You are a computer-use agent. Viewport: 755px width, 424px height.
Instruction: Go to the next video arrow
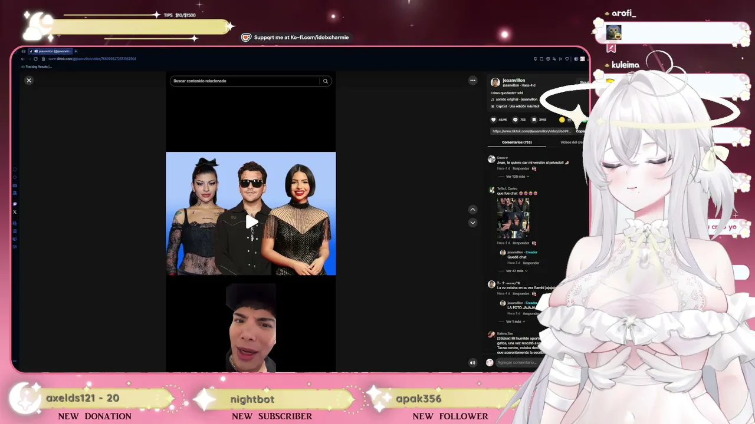[x=472, y=223]
